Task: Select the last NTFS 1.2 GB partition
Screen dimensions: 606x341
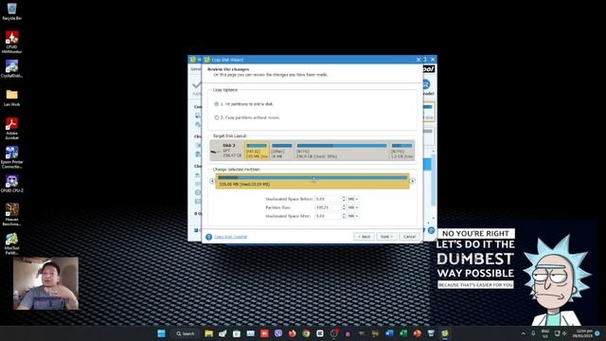Action: pos(401,151)
